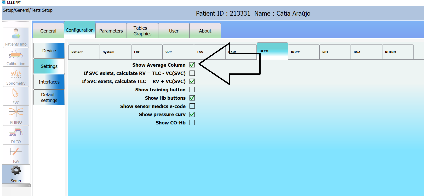Open the Calibration module icon
424x196 pixels.
[16, 57]
